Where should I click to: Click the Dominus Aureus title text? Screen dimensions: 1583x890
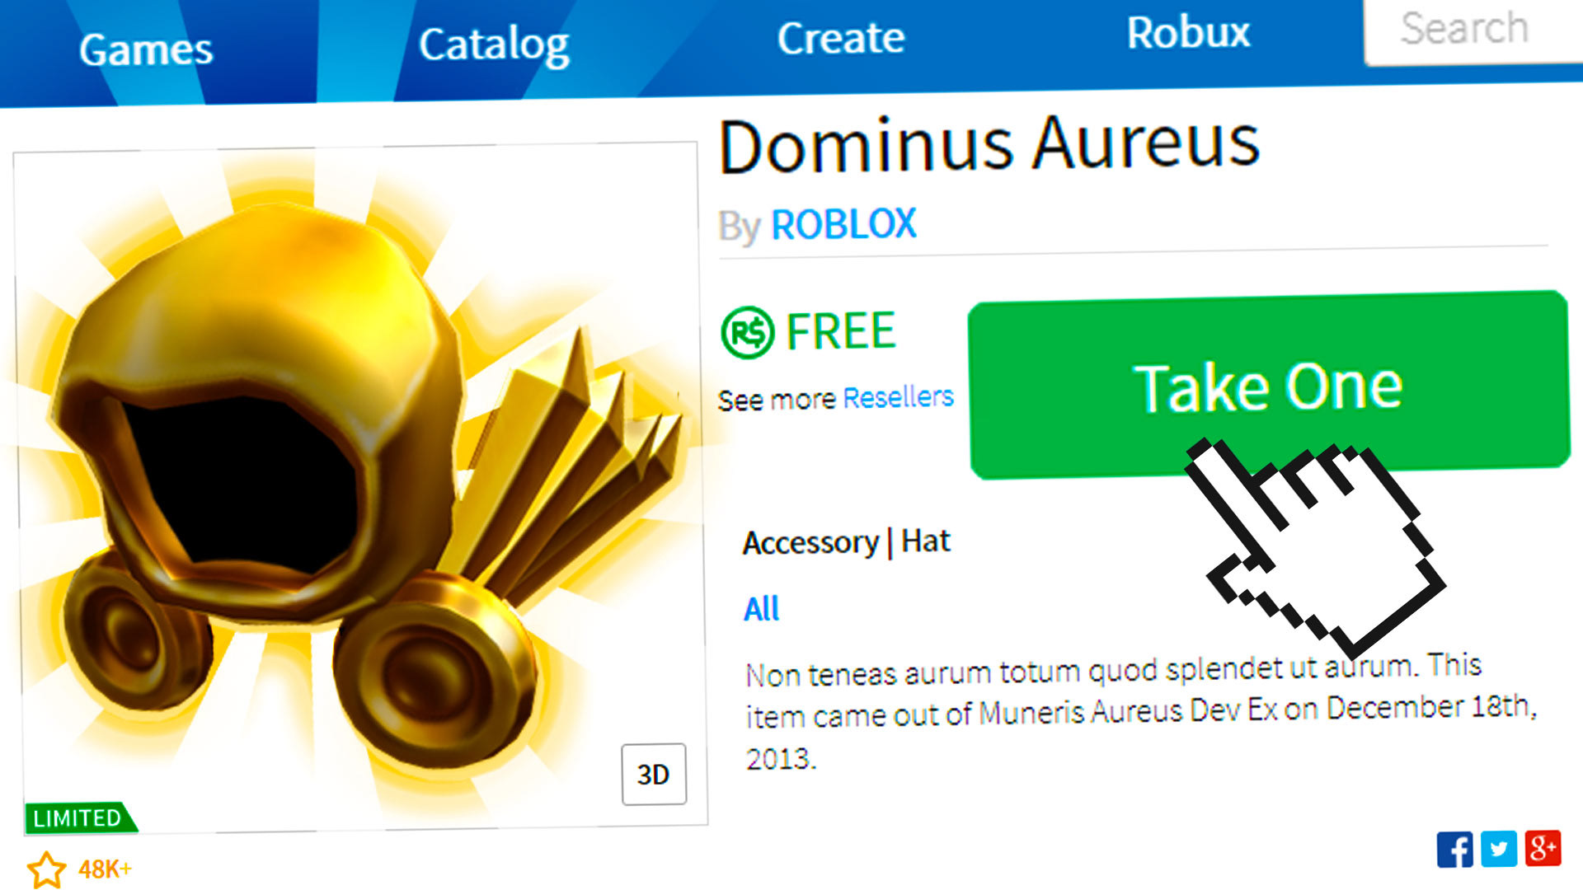[x=989, y=146]
